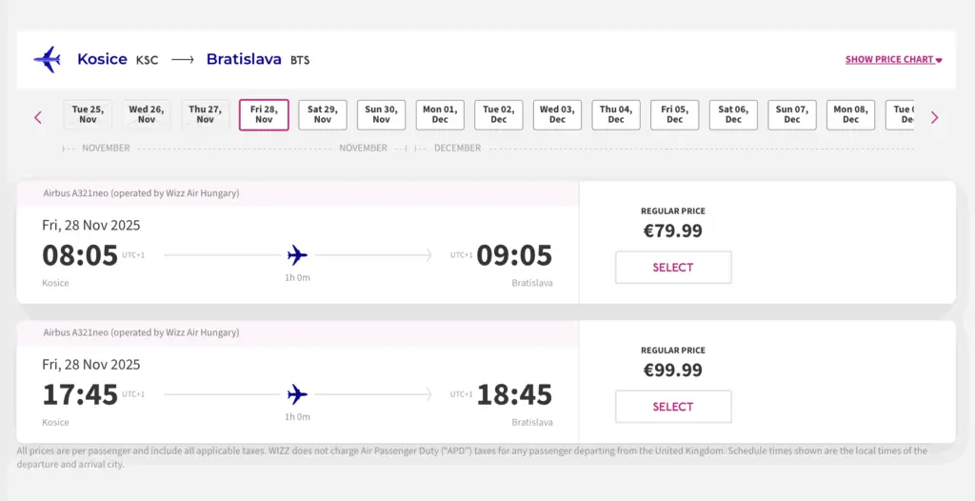Select the Fri 05, Dec date tab
Image resolution: width=975 pixels, height=501 pixels.
(675, 114)
